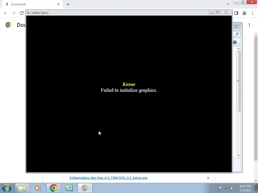Image resolution: width=258 pixels, height=193 pixels.
Task: Open network status tray icon
Action: [x=227, y=188]
